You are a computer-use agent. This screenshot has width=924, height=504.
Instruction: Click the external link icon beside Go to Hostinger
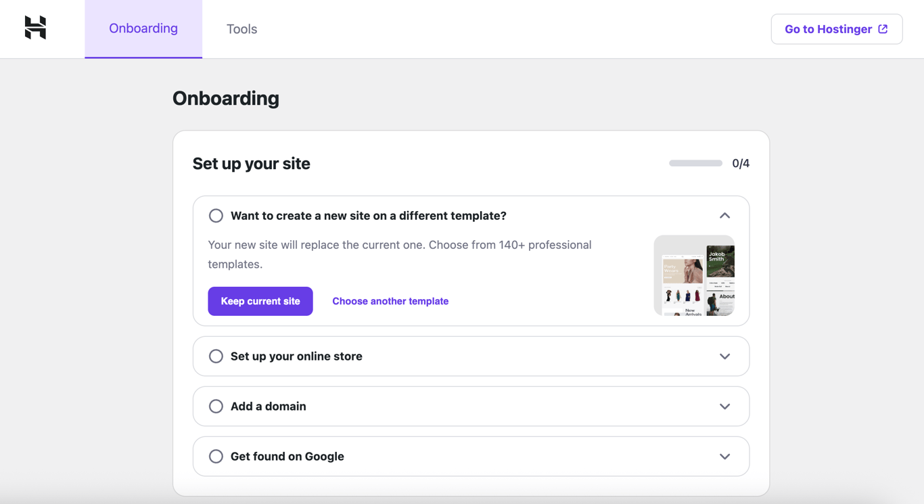(x=883, y=29)
